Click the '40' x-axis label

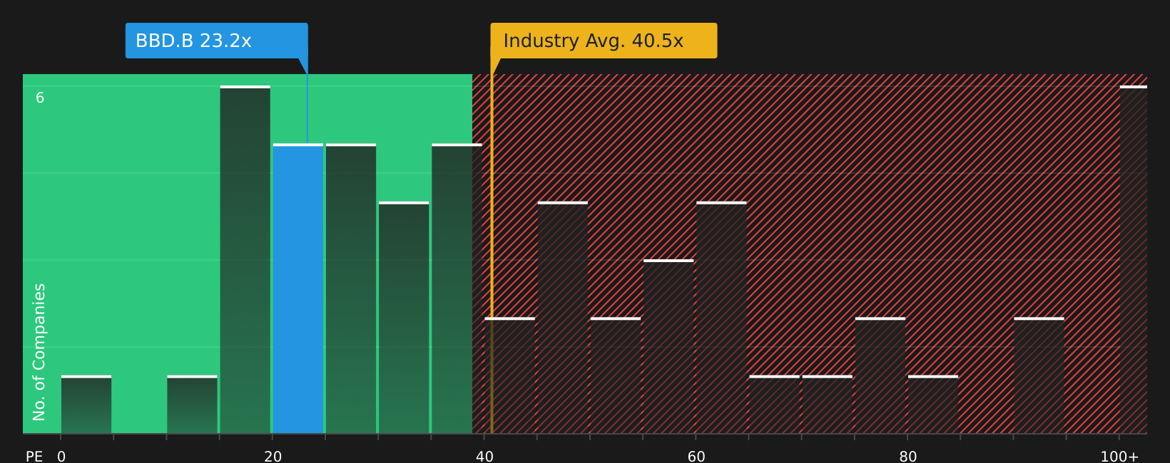[484, 457]
